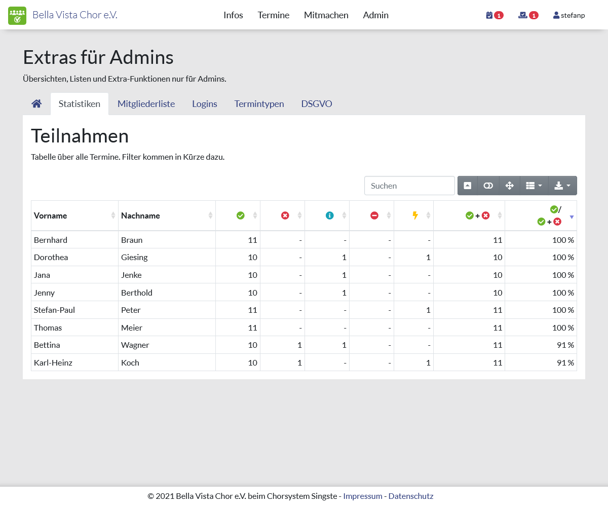
Task: Open the stefanp user account link
Action: 569,15
